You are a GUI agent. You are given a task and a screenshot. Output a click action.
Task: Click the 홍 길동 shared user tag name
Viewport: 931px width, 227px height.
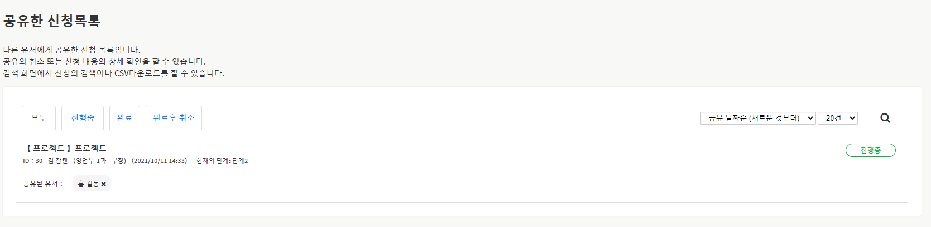[x=88, y=184]
